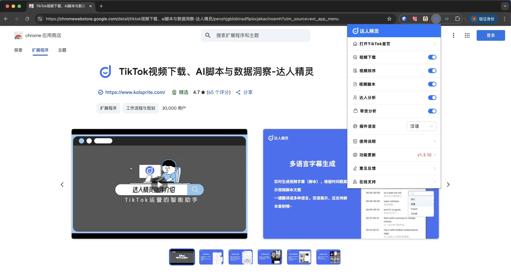Click the 视频下载 download icon
Screen dimensions: 511x278
point(355,57)
